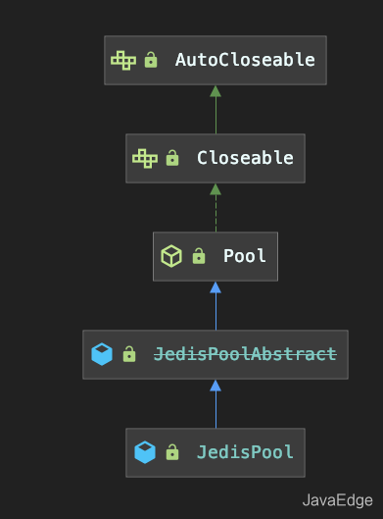Click the lock icon beside AutoCloseable
383x519 pixels.
[151, 60]
